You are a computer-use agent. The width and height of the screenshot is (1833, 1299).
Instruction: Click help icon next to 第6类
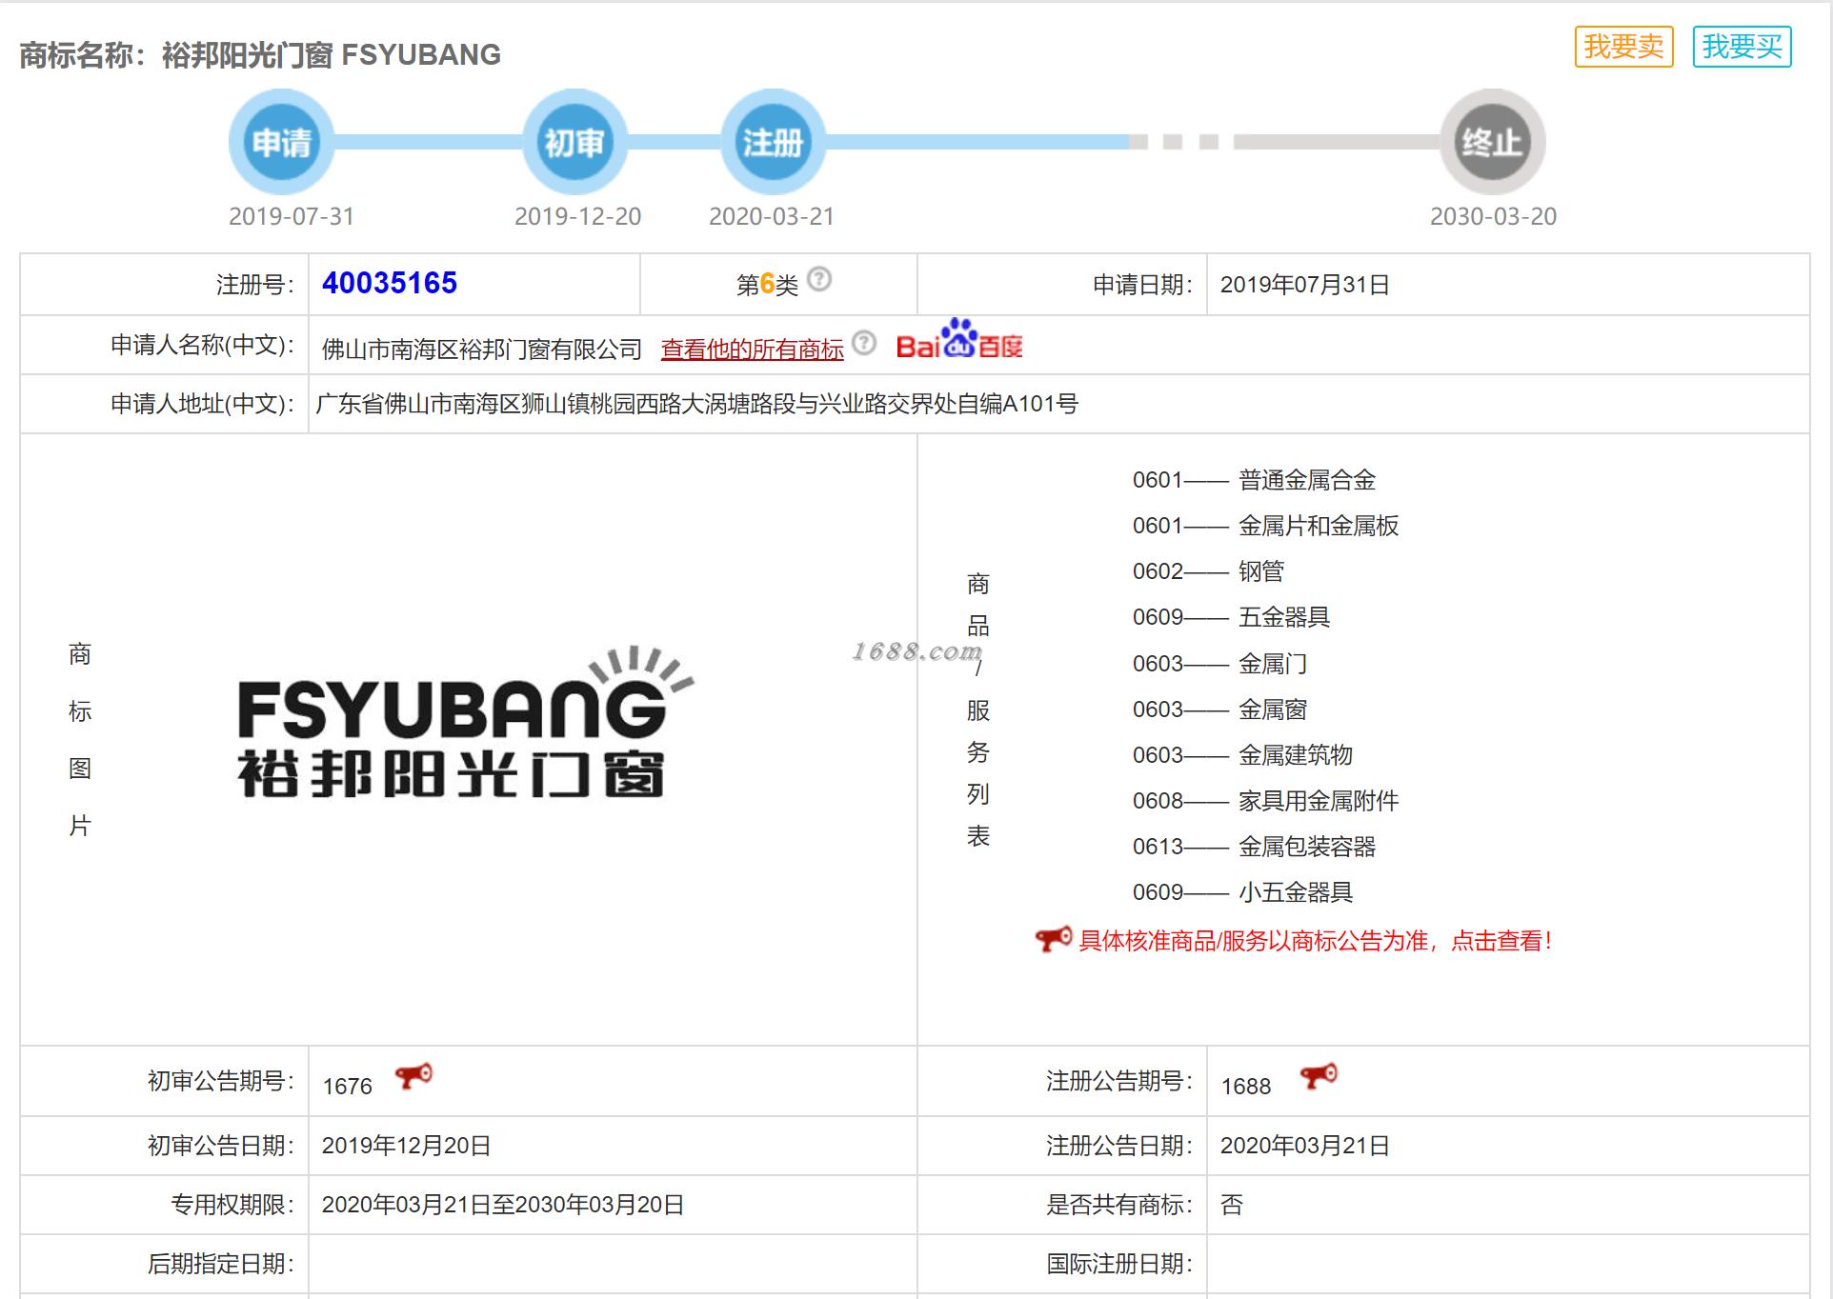[819, 280]
